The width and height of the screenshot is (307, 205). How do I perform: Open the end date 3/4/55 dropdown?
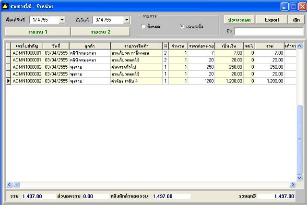click(127, 20)
